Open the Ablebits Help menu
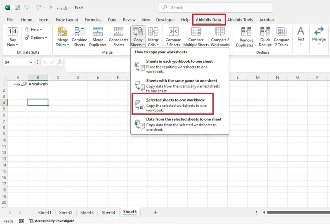Viewport: 330px width, 224px height. 33,29
